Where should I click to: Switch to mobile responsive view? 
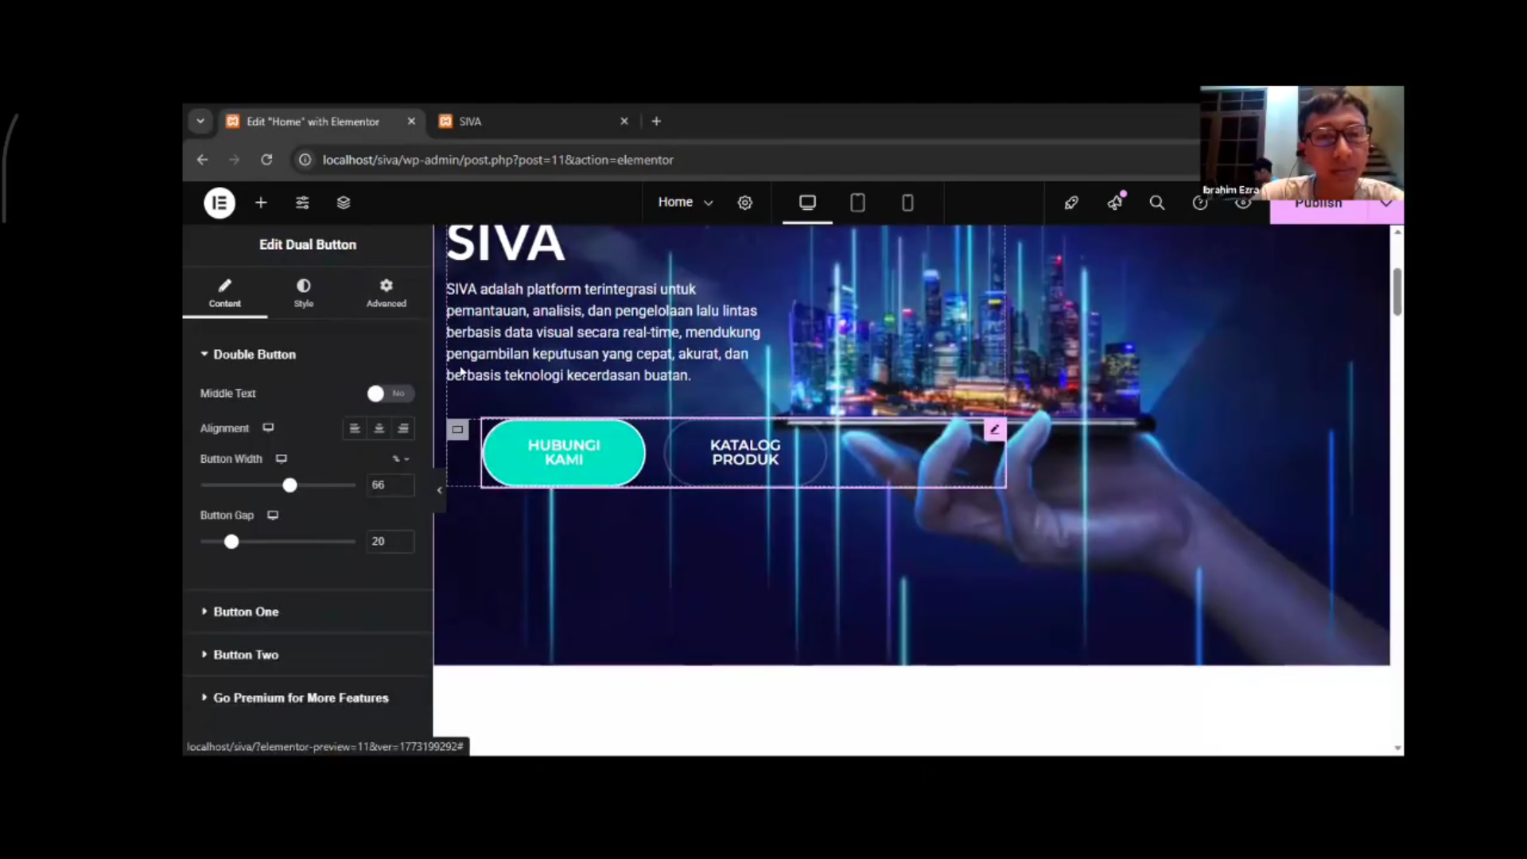point(907,203)
